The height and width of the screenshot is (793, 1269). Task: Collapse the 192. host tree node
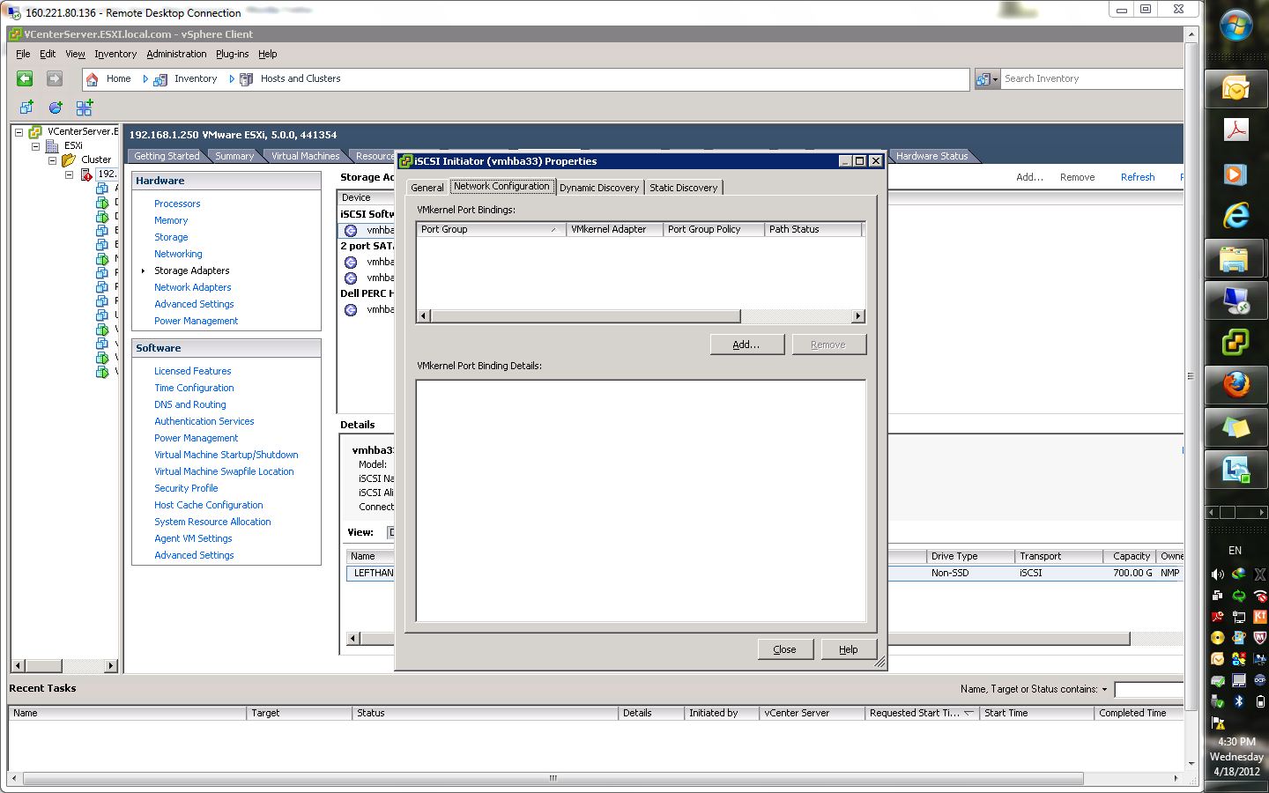coord(69,174)
